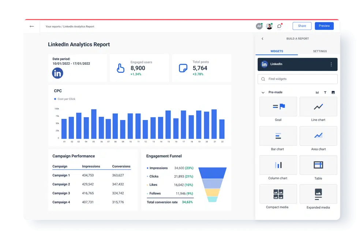Open the LinkedIn source three-dot menu
Viewport: 363px width, 240px height.
[x=331, y=64]
